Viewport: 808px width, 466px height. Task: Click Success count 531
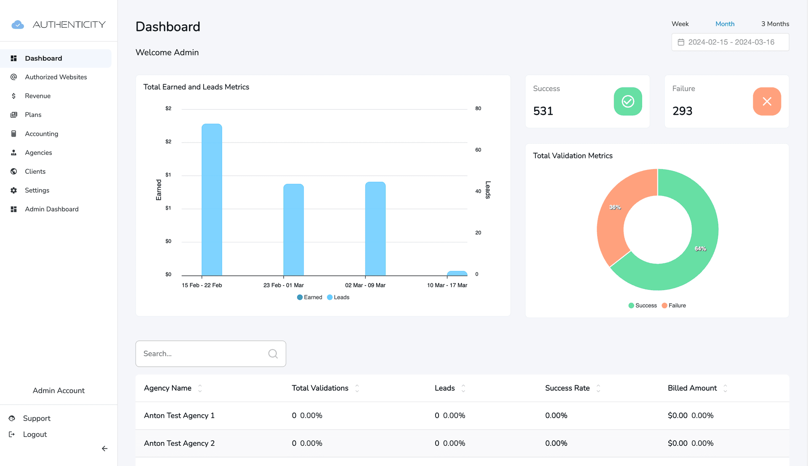pos(543,111)
